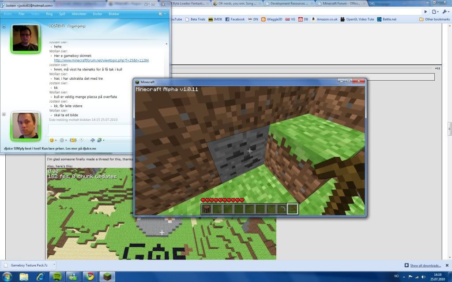
Task: Select the wooden pickaxe hotbar slot
Action: point(282,209)
